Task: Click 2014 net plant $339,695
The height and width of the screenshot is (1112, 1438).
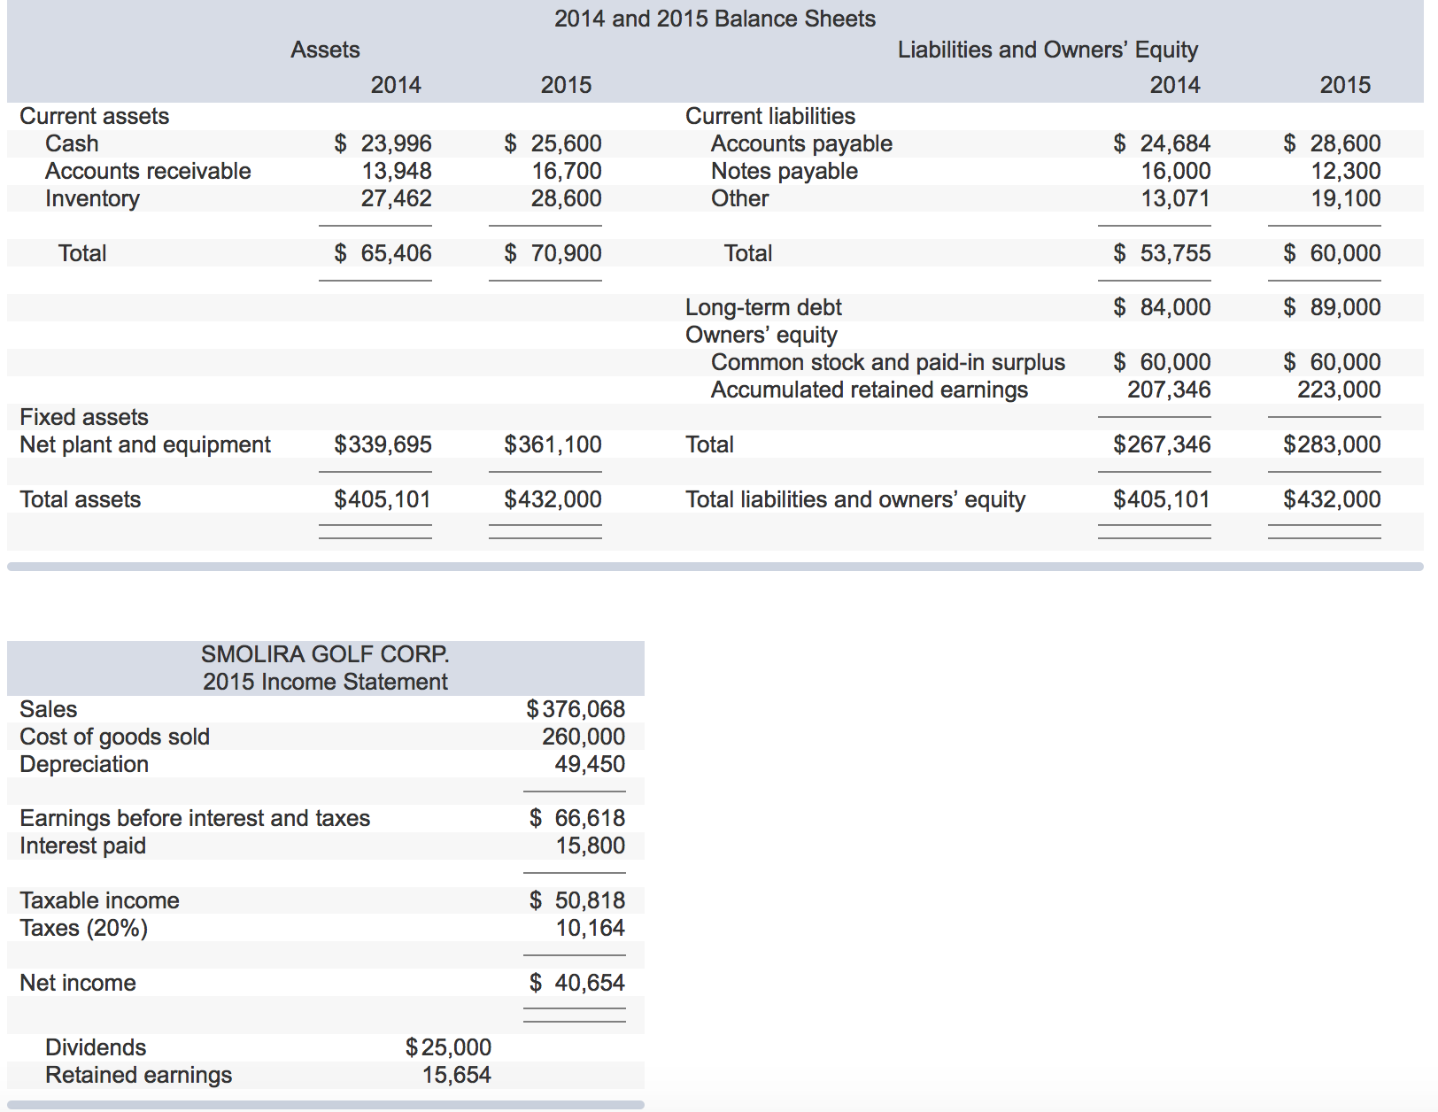Action: (x=383, y=444)
